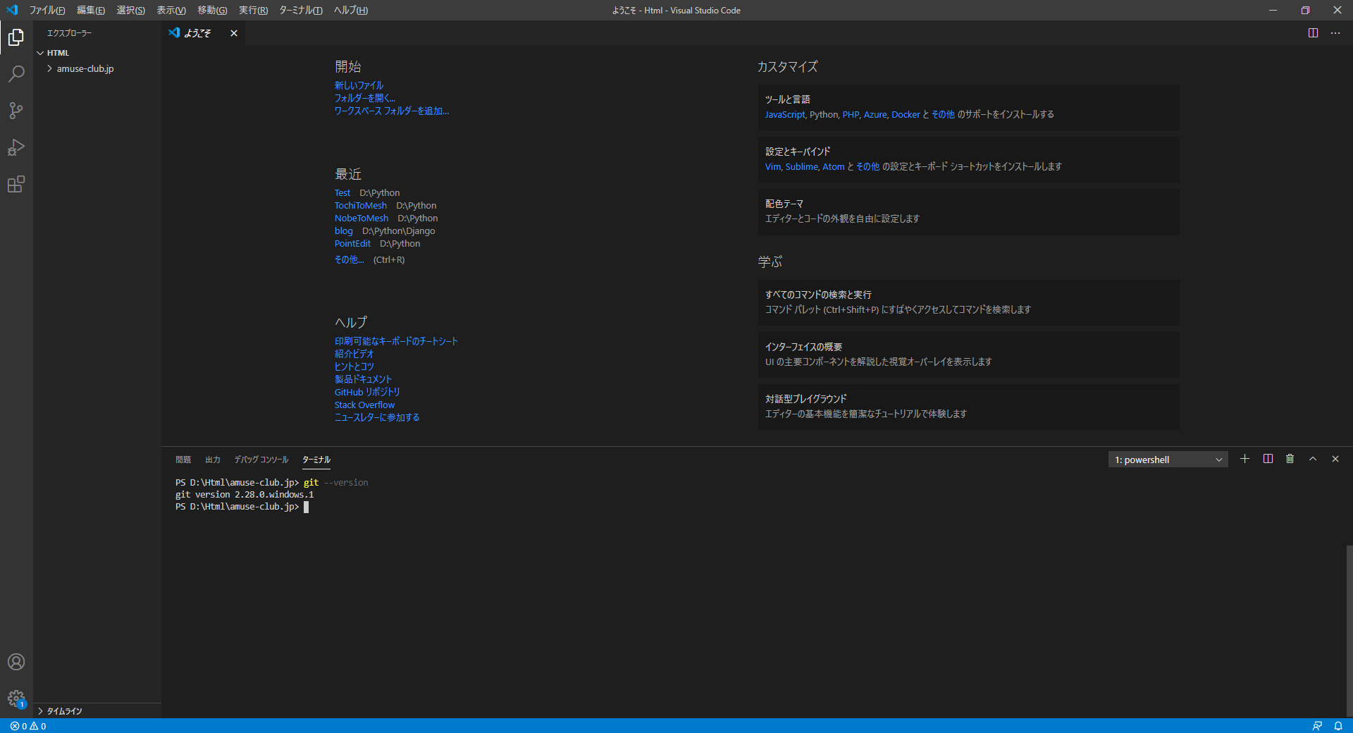1353x733 pixels.
Task: Click the Accounts icon above the gear
Action: click(16, 662)
